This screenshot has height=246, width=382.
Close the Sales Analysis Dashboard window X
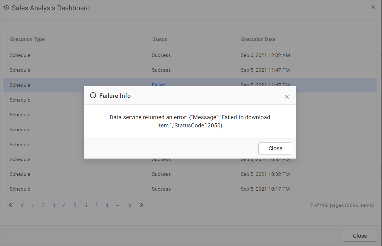(x=373, y=7)
